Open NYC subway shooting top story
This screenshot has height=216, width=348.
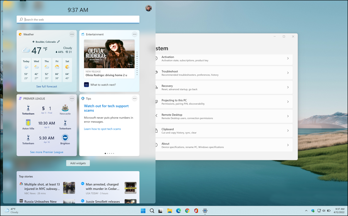42,186
